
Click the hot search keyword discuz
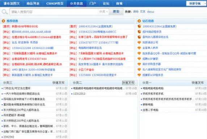click(151, 12)
